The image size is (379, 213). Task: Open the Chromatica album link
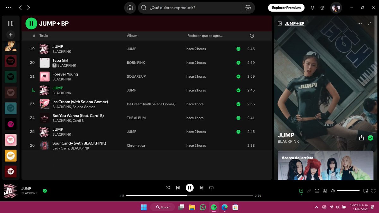click(136, 145)
